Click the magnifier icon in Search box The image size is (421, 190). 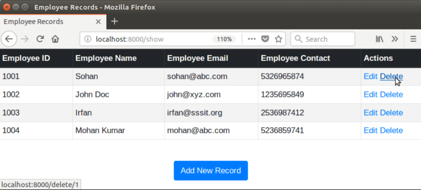point(298,39)
